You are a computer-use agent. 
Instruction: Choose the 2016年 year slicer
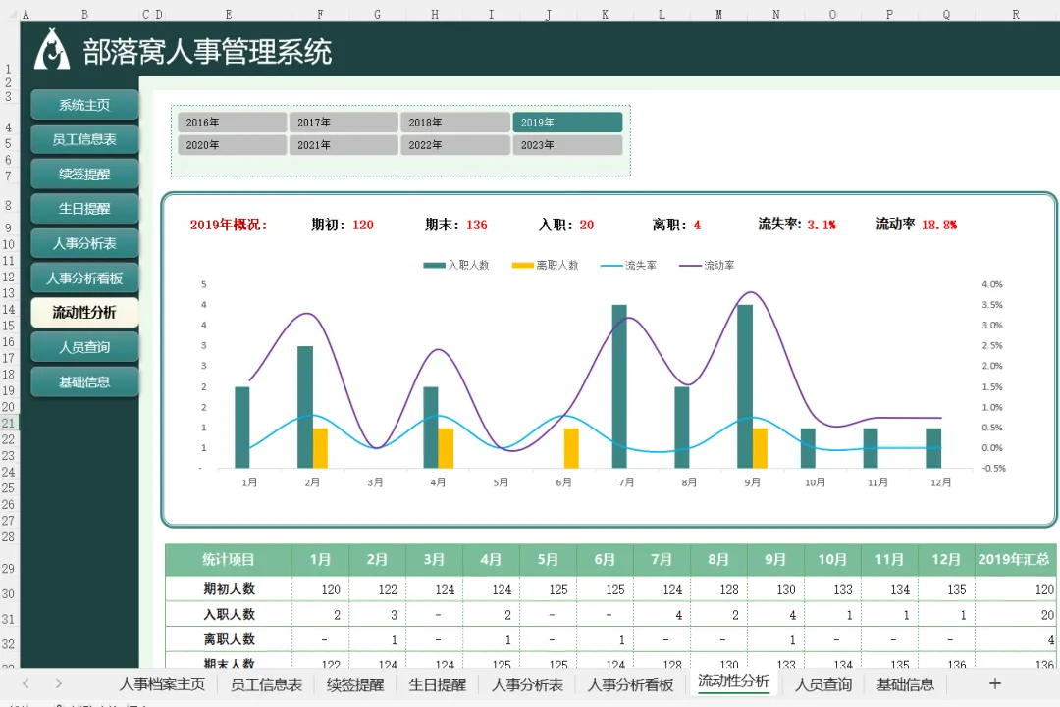[x=232, y=123]
